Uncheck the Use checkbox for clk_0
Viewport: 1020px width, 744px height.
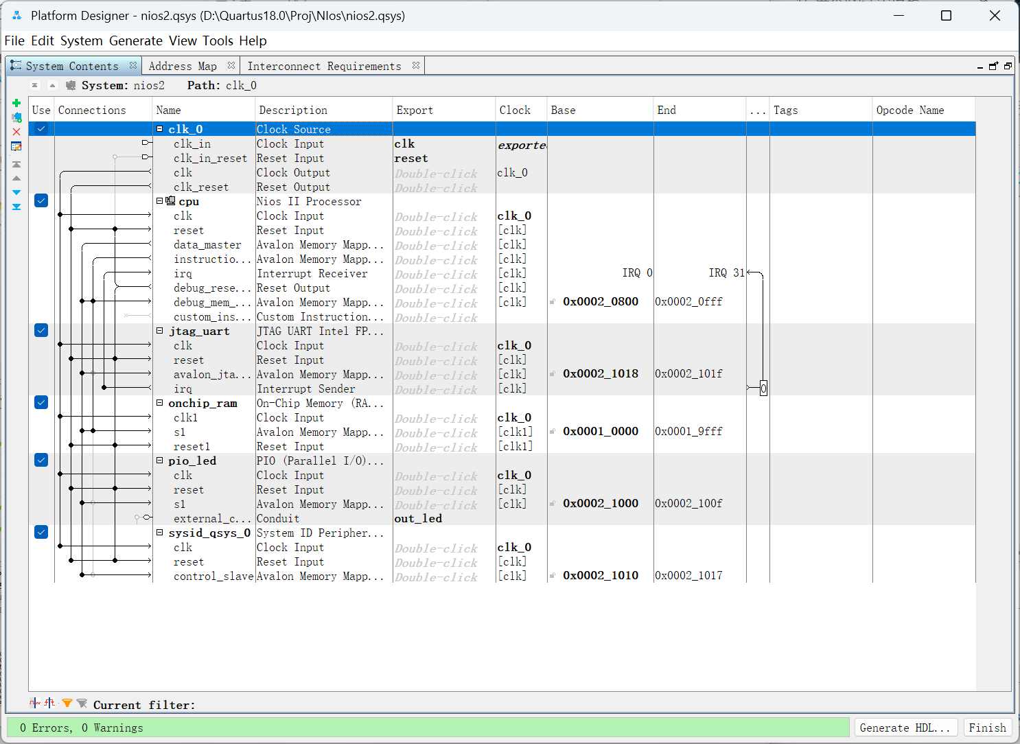point(41,129)
